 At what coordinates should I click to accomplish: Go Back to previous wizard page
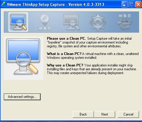(x=83, y=114)
